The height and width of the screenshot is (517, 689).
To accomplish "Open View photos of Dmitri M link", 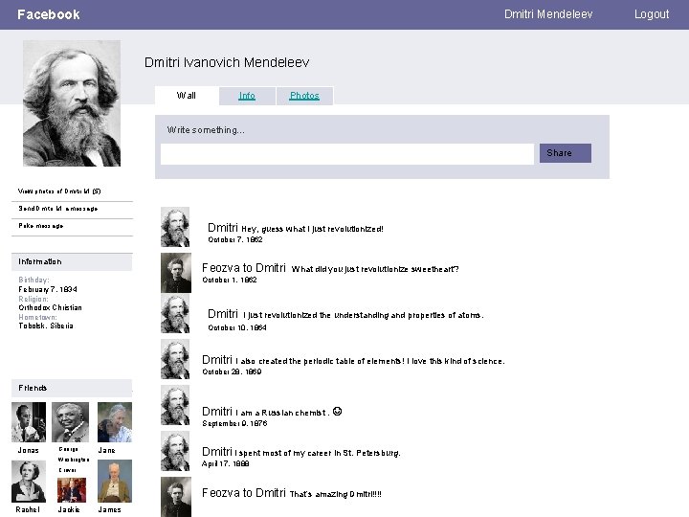I will [x=59, y=191].
